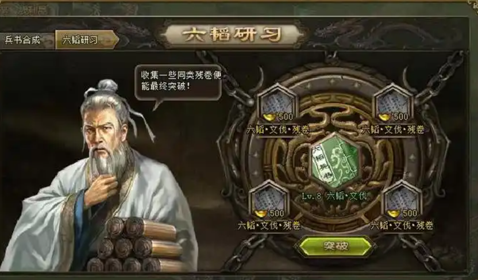Select the 六韬研习 tab
Image resolution: width=478 pixels, height=280 pixels.
87,40
